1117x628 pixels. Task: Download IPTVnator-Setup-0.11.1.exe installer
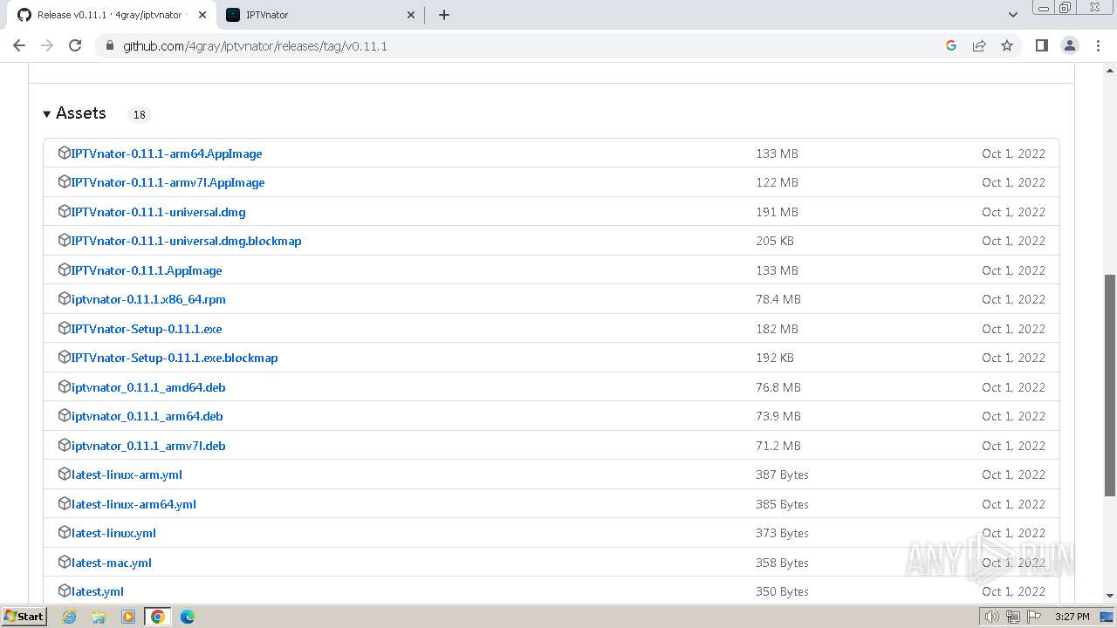(x=147, y=329)
